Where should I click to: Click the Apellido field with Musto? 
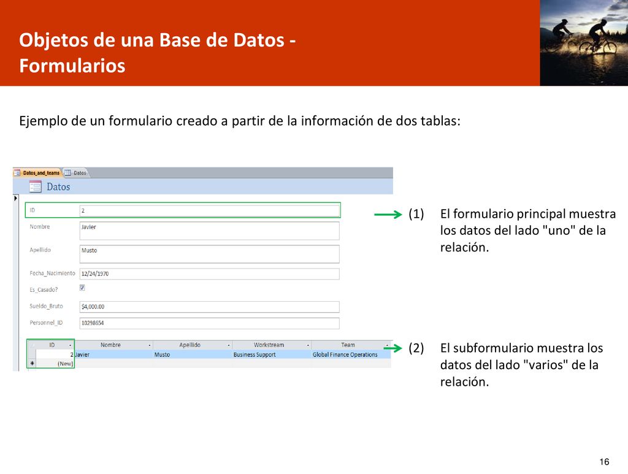tap(210, 254)
